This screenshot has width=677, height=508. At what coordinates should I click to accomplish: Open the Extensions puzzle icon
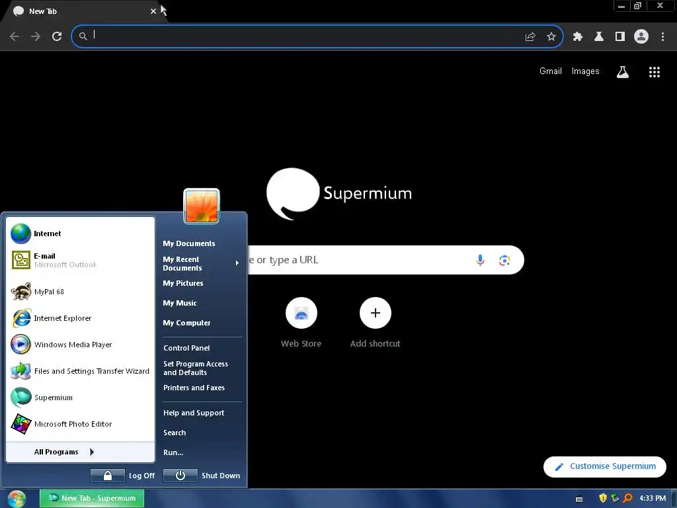(x=578, y=37)
